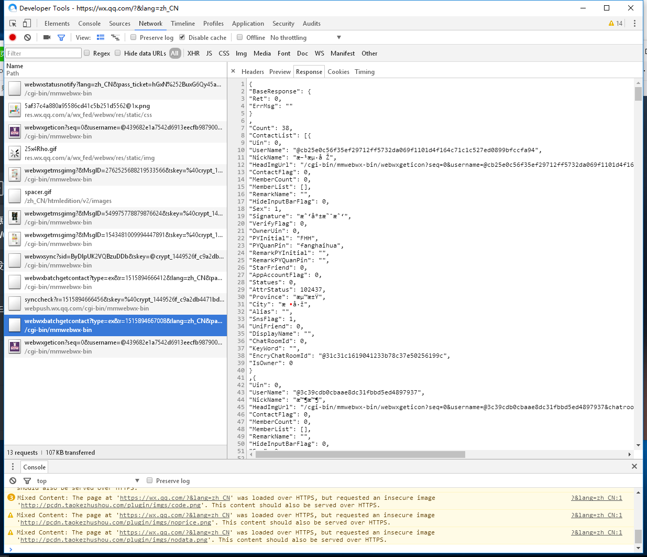Close the console drawer

(x=634, y=466)
